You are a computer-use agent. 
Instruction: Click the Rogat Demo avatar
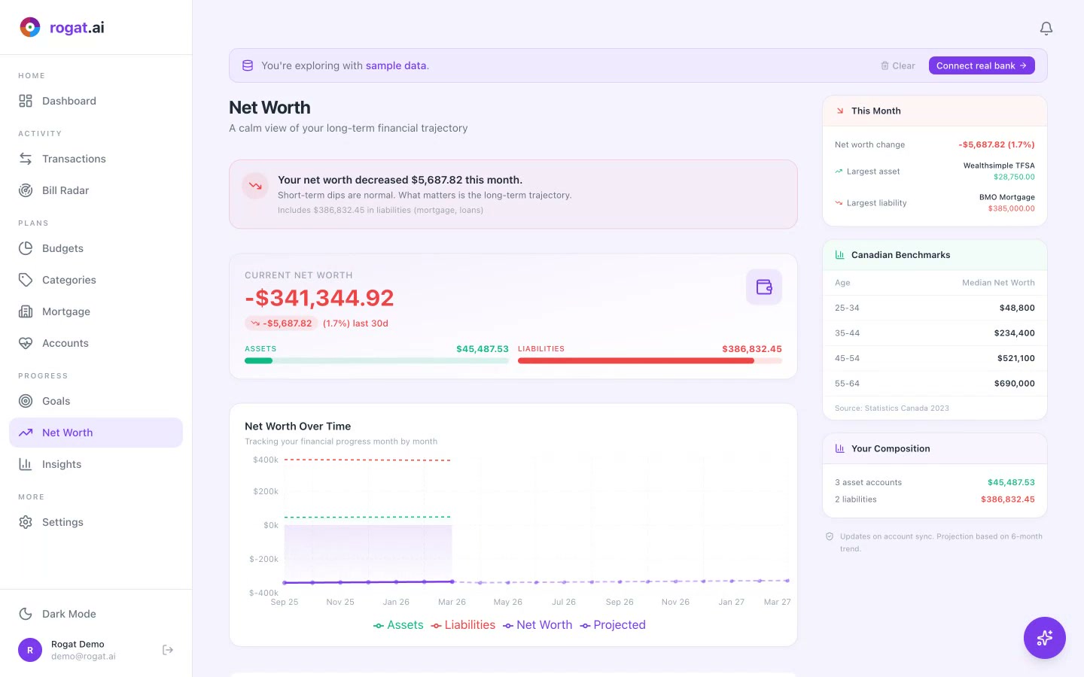click(x=29, y=649)
